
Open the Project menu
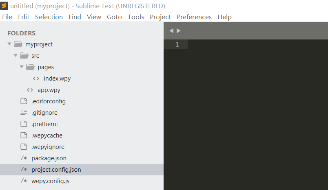point(160,17)
